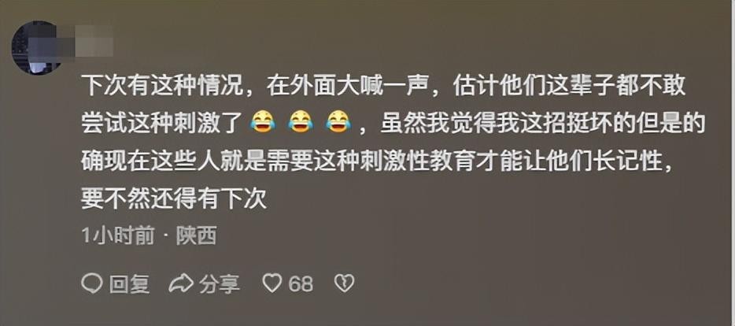
Task: Click the comment line starting 下次有这种情况
Action: click(x=383, y=86)
